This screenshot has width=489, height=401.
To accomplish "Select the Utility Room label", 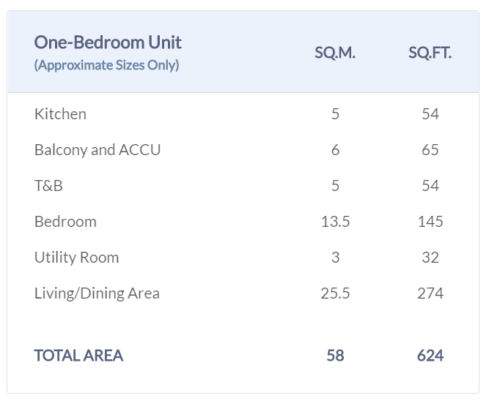I will tap(76, 258).
